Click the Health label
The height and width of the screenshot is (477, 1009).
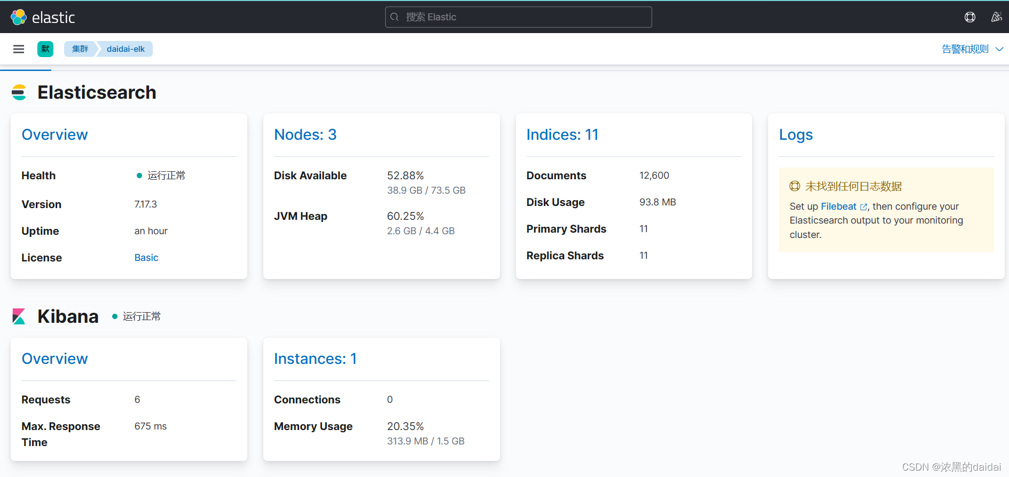(x=38, y=176)
